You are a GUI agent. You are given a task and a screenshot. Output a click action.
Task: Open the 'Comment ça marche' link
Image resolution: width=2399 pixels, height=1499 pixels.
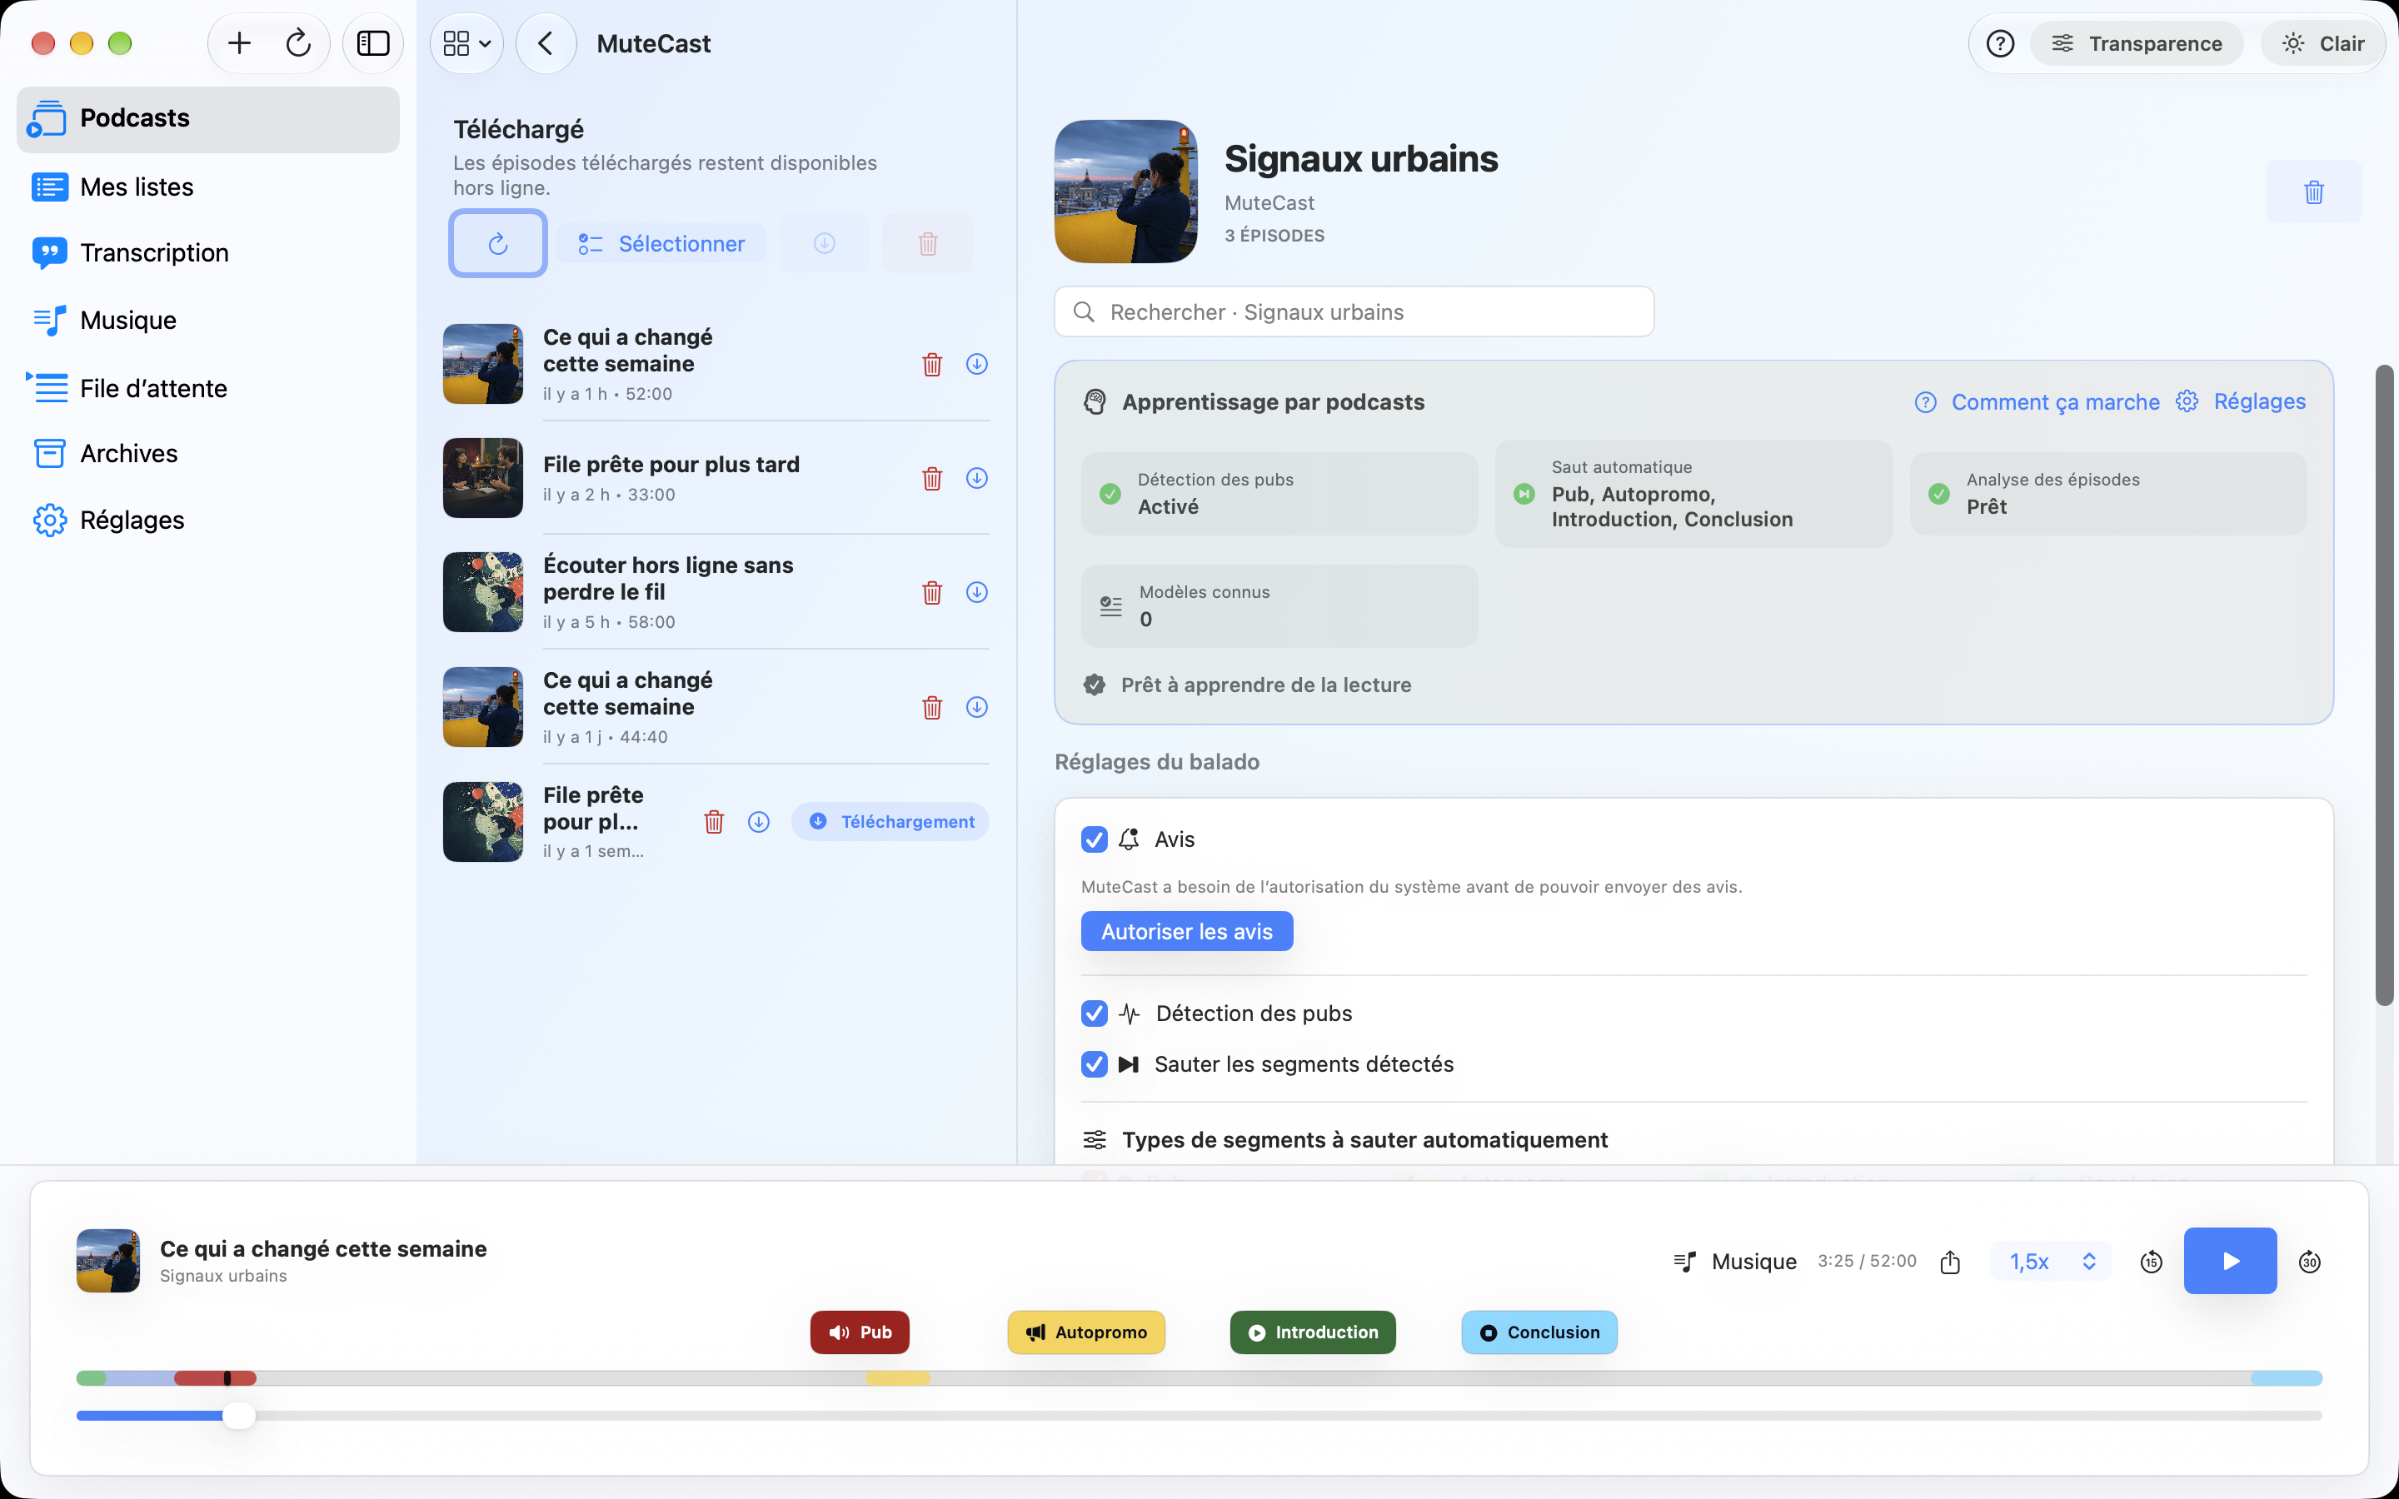pos(2036,401)
